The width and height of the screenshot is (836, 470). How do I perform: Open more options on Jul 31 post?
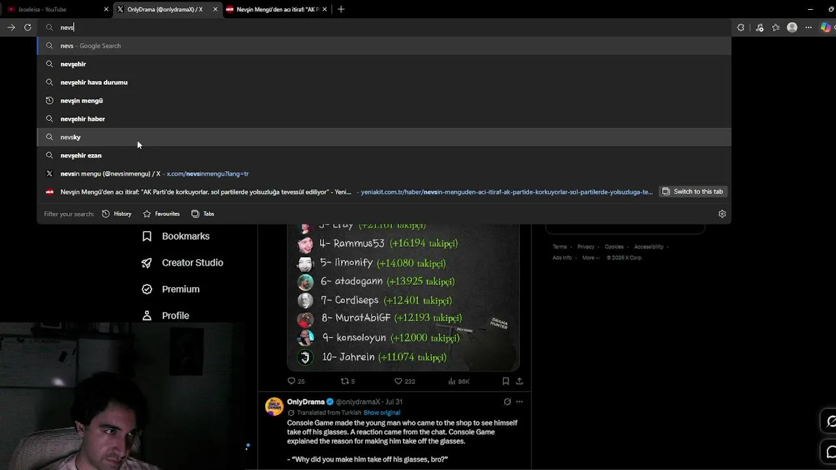519,401
